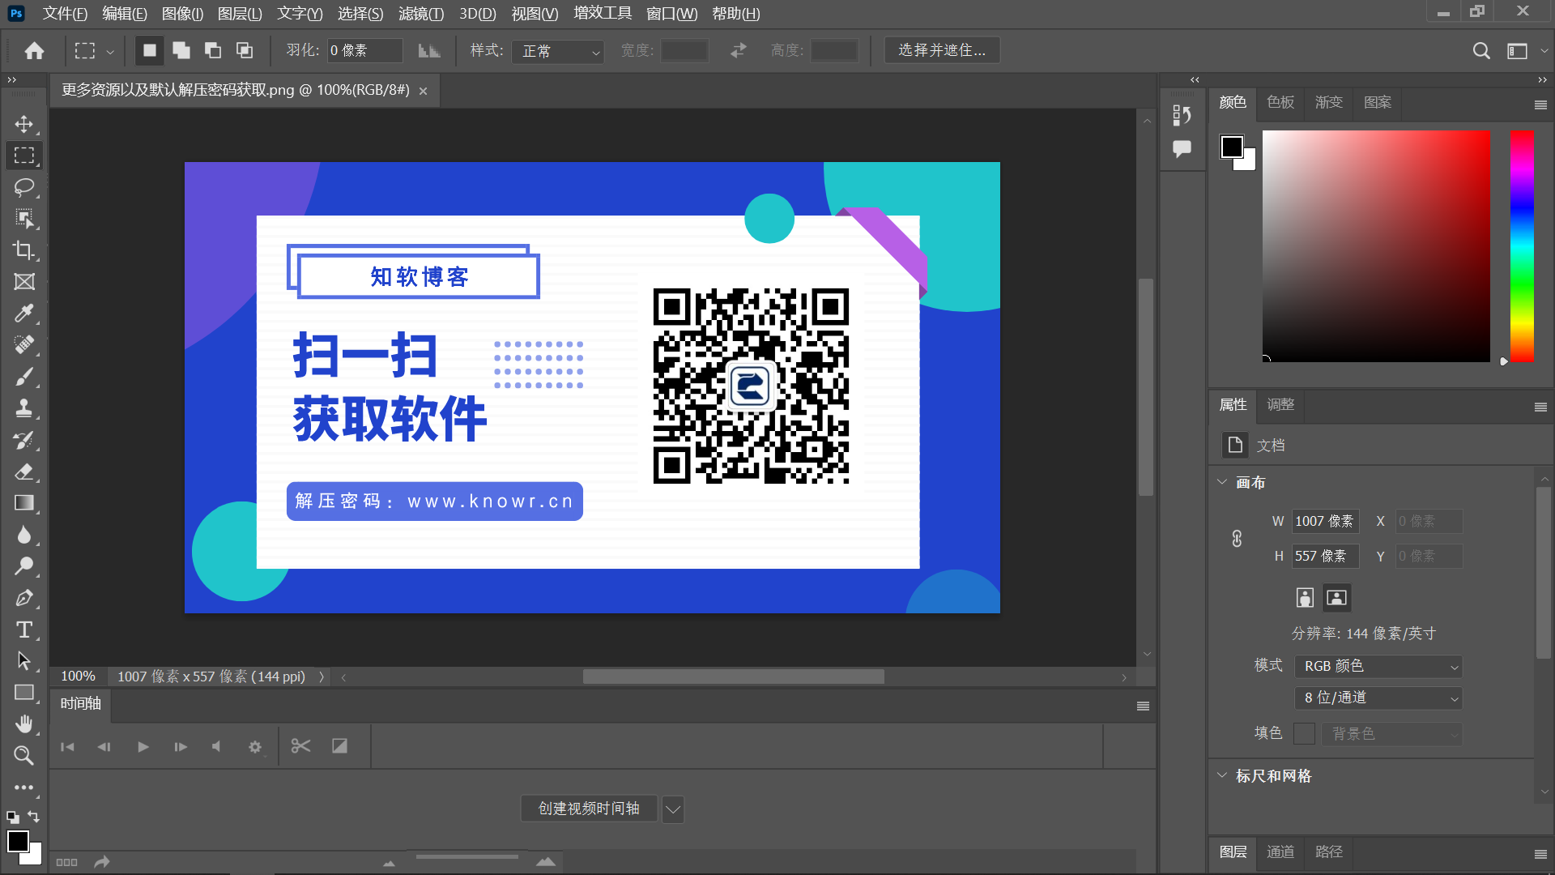1555x875 pixels.
Task: Open the Comments panel icon
Action: [1182, 148]
